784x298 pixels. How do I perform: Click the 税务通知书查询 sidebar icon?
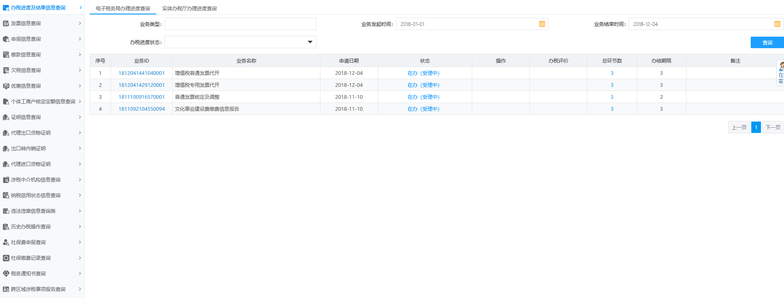point(6,274)
